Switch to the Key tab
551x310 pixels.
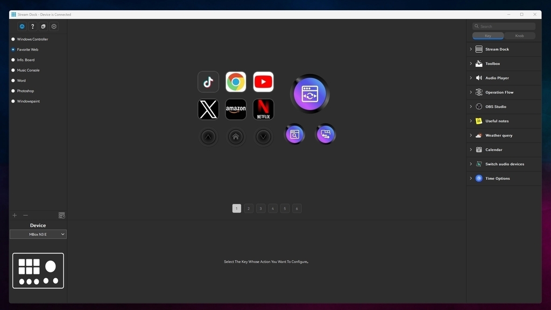(x=488, y=36)
